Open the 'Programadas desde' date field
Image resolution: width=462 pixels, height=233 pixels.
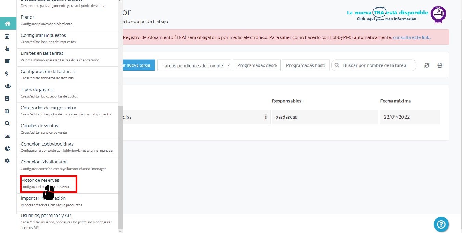257,65
